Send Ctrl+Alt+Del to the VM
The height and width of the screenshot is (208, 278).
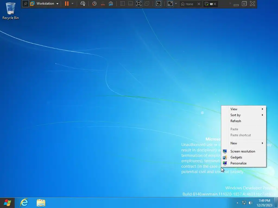click(83, 4)
